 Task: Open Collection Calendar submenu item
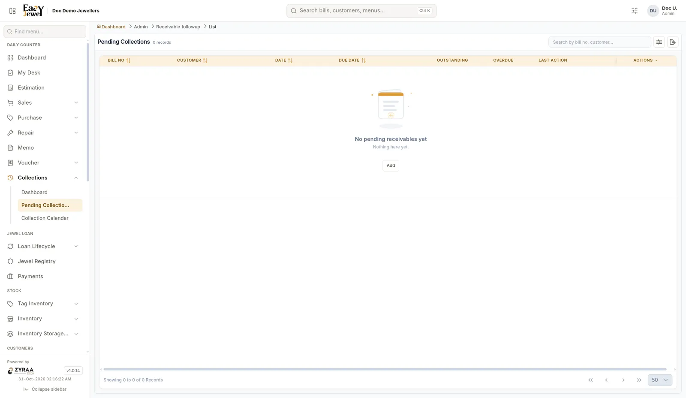50,218
